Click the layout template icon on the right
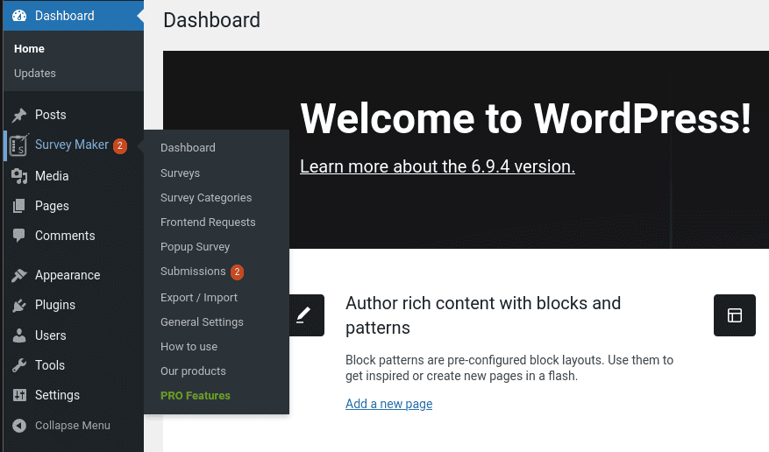This screenshot has width=769, height=452. pyautogui.click(x=735, y=315)
